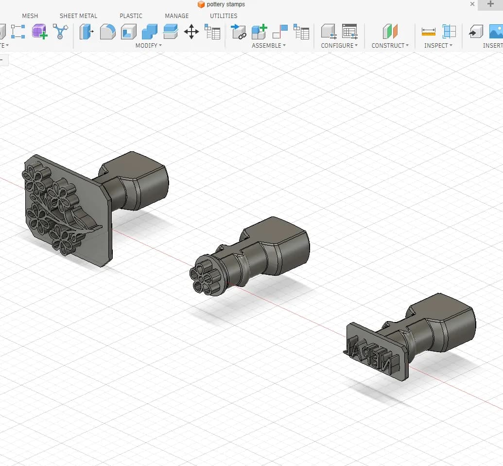The image size is (503, 466).
Task: Click the Configure model icon
Action: pos(329,32)
